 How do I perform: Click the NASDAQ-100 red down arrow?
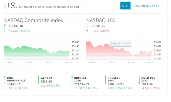(87, 28)
